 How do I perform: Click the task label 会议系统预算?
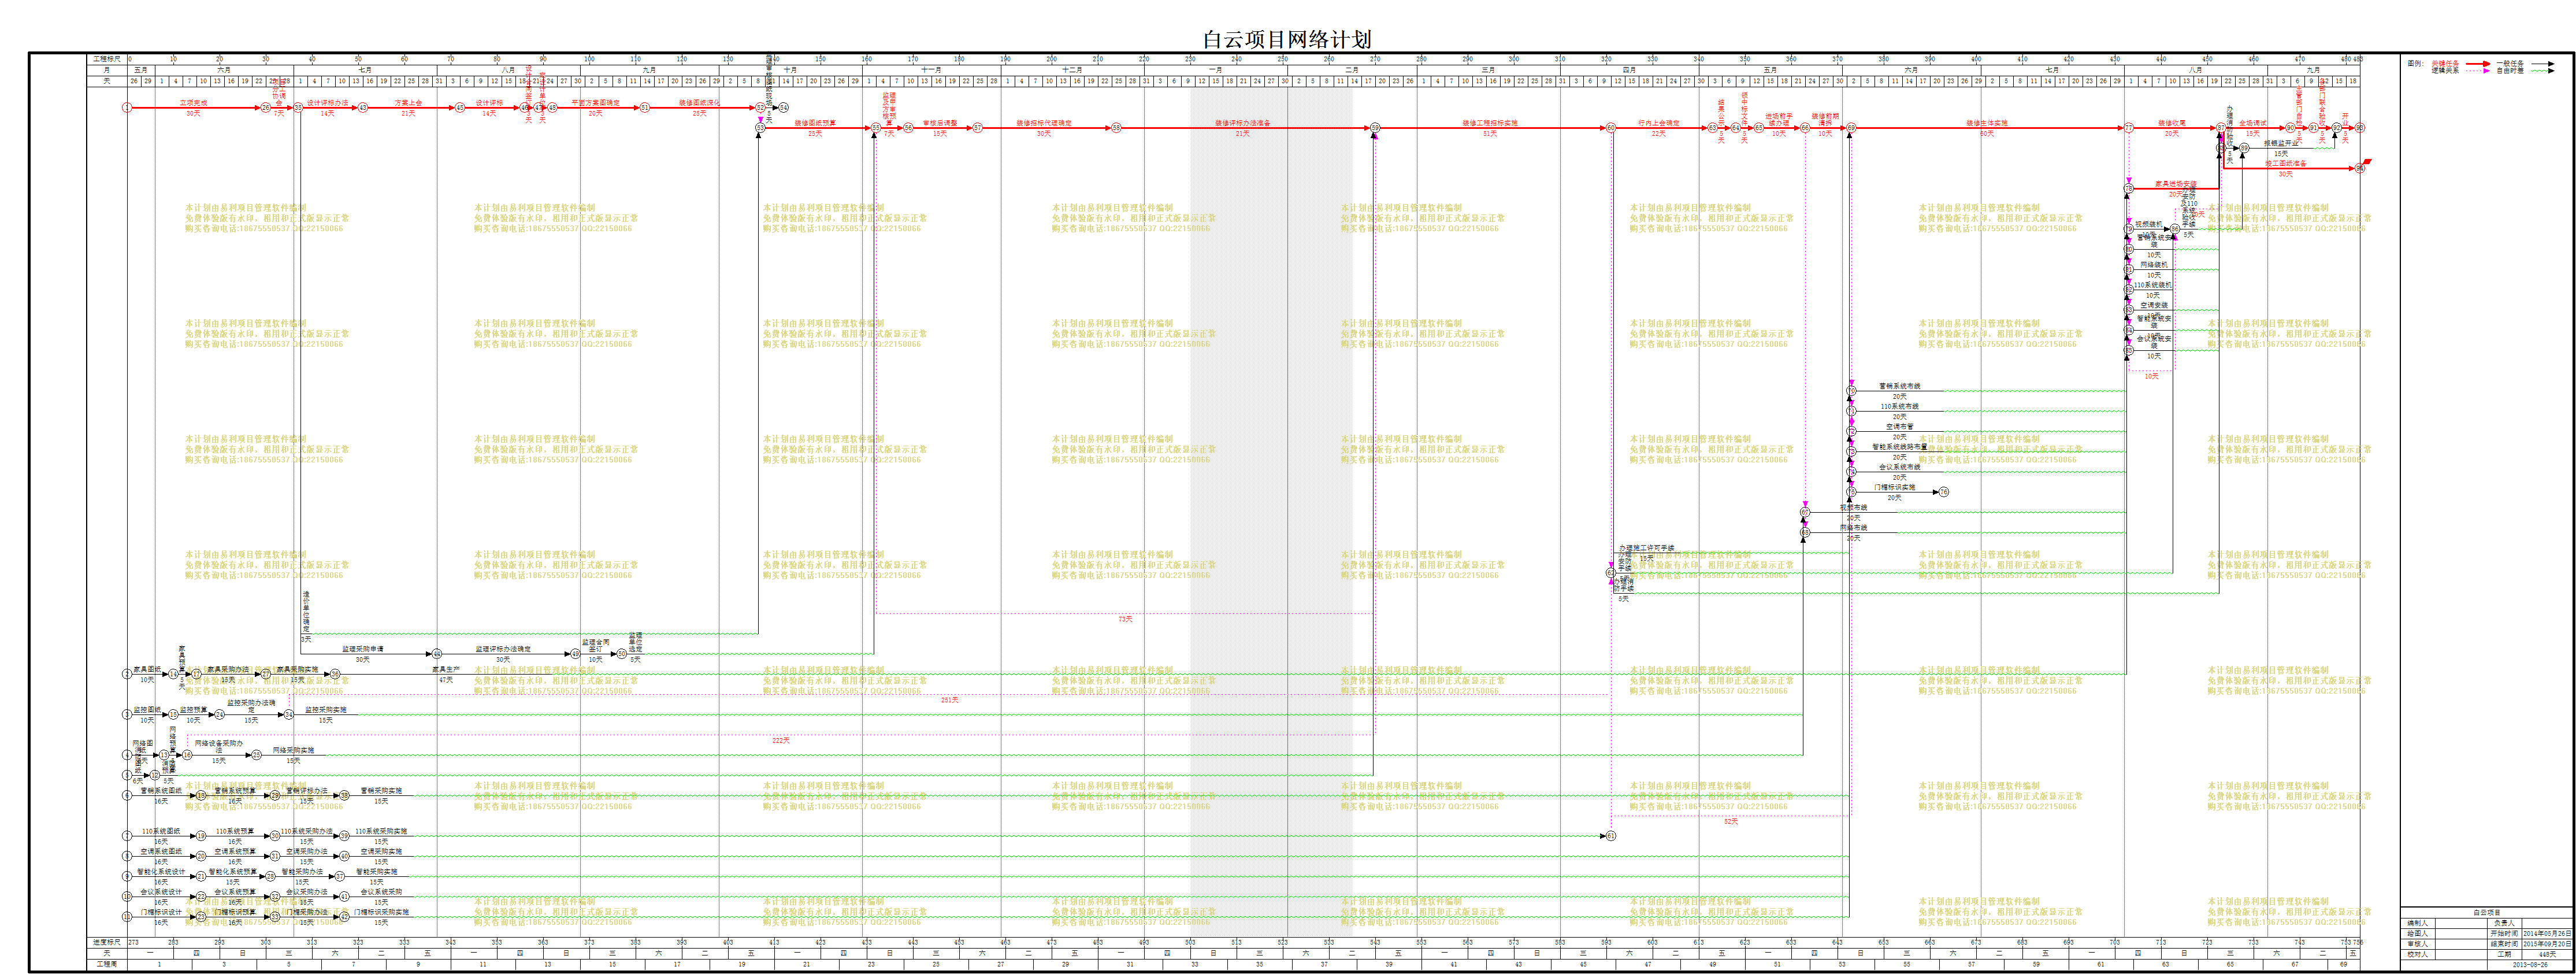click(235, 891)
